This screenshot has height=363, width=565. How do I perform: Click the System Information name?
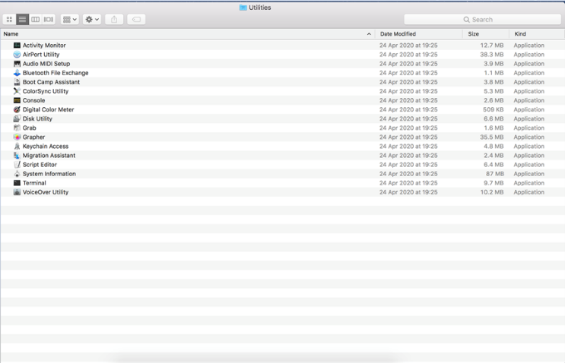(49, 174)
